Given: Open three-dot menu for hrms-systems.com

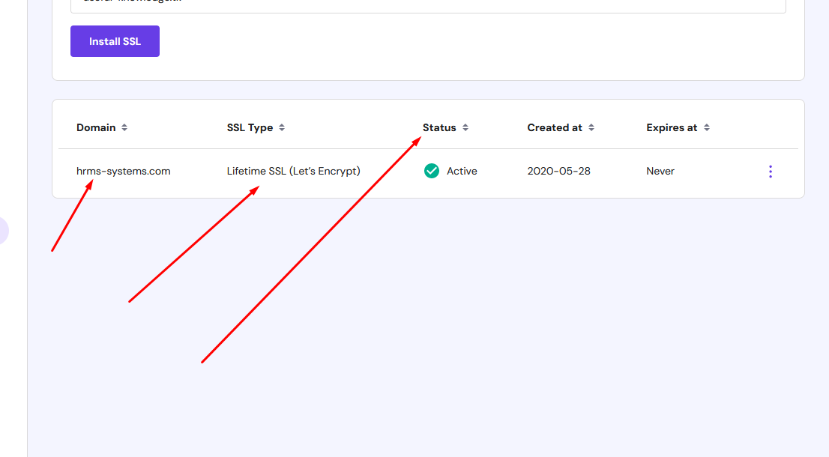Looking at the screenshot, I should pos(771,171).
